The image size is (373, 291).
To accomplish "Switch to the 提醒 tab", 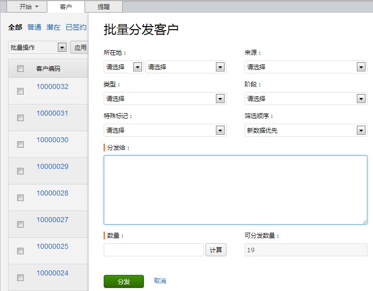I will [103, 7].
